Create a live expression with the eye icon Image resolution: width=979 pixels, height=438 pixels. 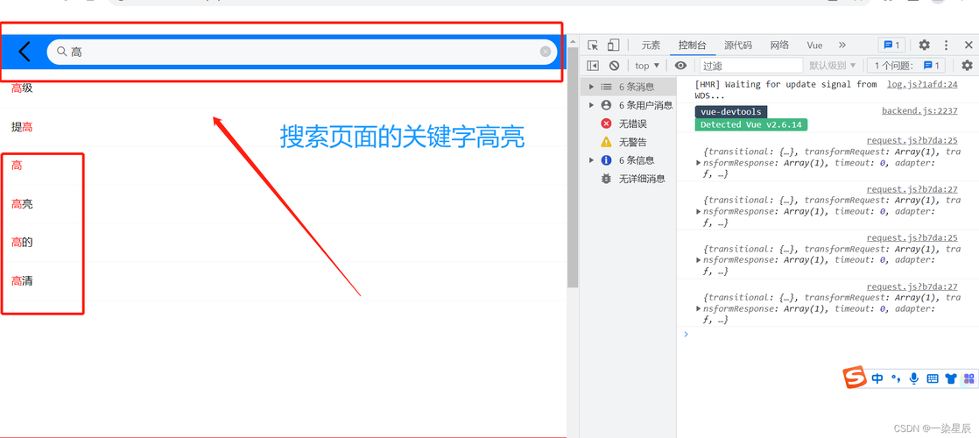point(680,66)
